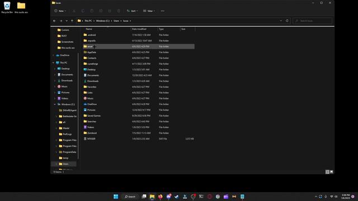Switch to details view icon in status bar

(327, 172)
